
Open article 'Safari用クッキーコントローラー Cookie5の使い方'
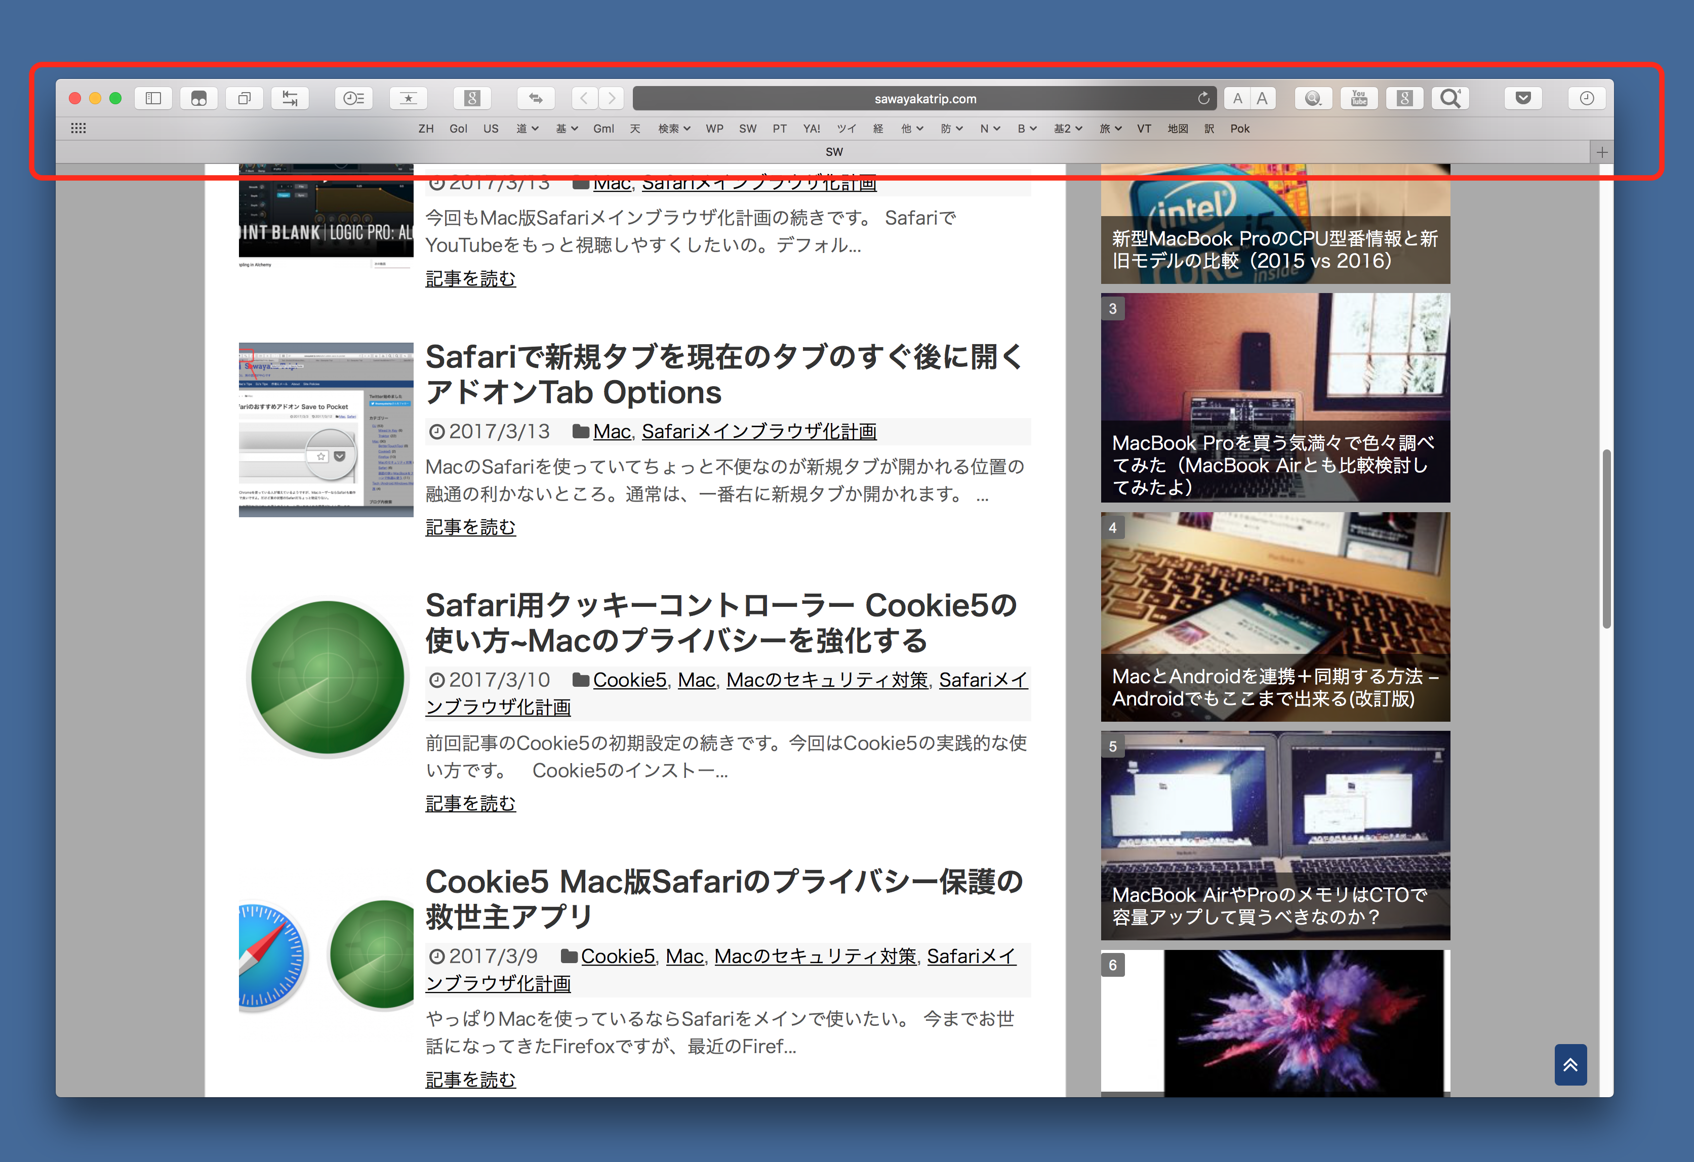[x=720, y=623]
